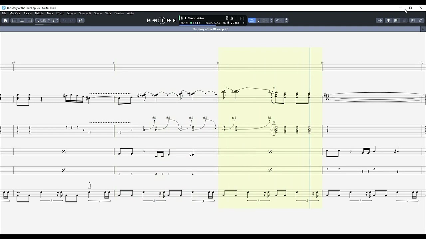
Task: Rewind to the previous bar
Action: (x=155, y=20)
